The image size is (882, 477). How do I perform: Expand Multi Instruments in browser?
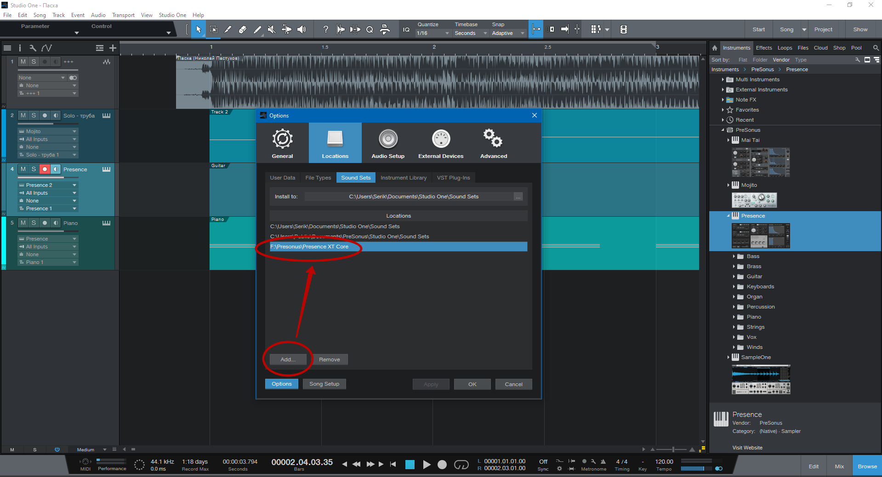723,79
